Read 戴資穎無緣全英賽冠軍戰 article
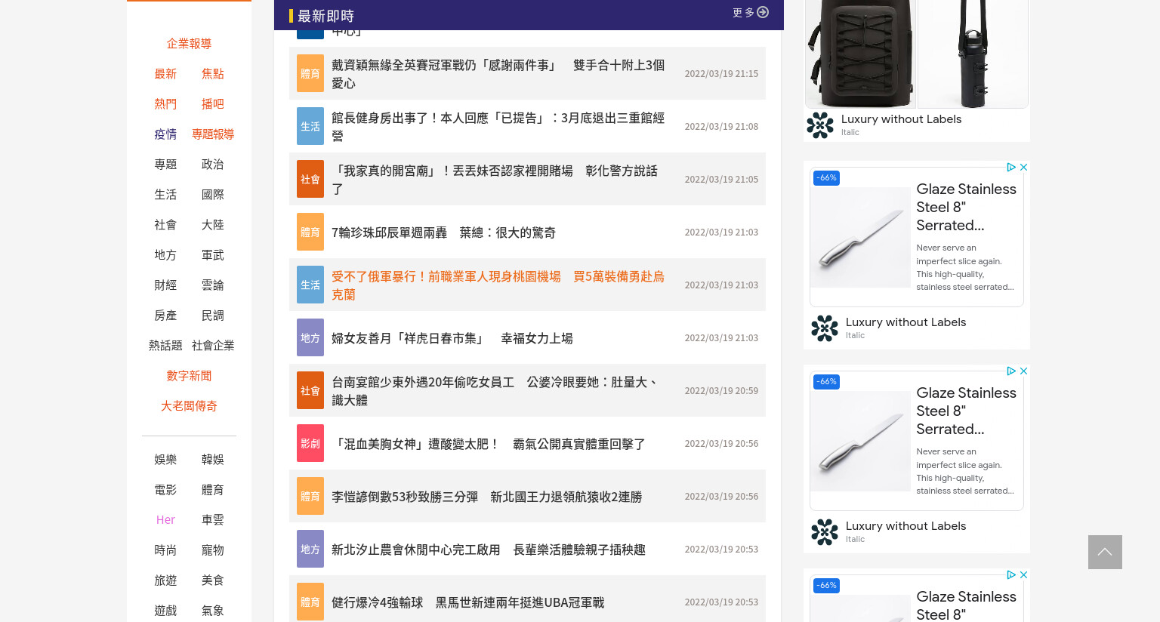1160x622 pixels. click(498, 74)
